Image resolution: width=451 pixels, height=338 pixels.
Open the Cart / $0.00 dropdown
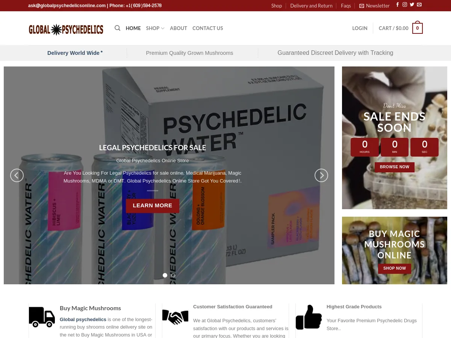point(393,28)
